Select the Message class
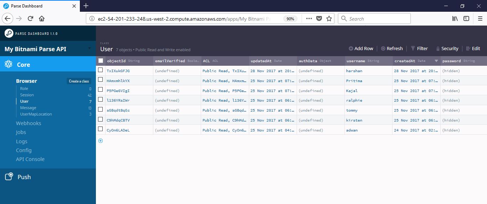This screenshot has width=487, height=204. pyautogui.click(x=28, y=108)
